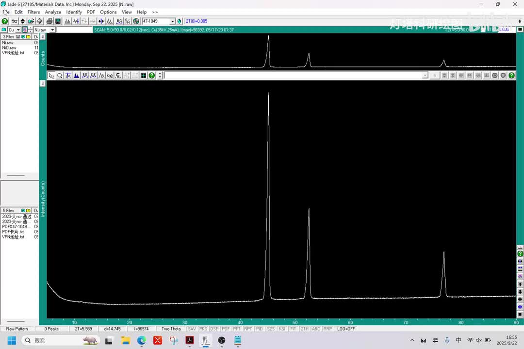Open the Ni.raw file dropdown
Screen dimensions: 524x349
[x=52, y=30]
